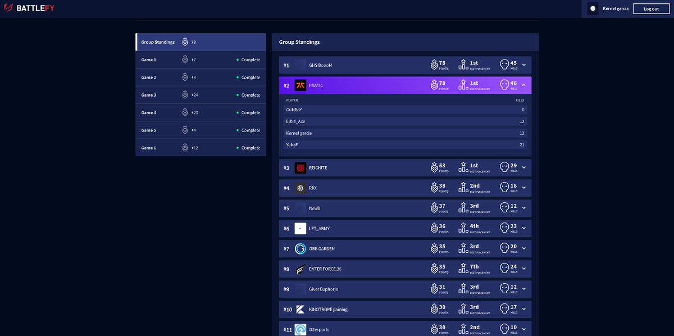Screen dimensions: 674x336
Task: Click the points badge icon for Game 6
Action: (185, 148)
